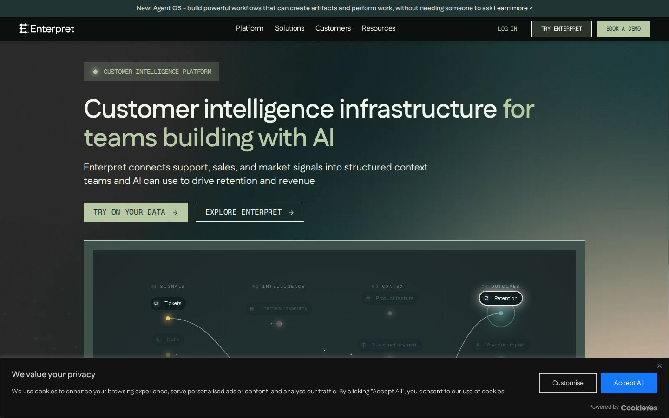
Task: Click the Calls signal chip
Action: click(x=168, y=340)
